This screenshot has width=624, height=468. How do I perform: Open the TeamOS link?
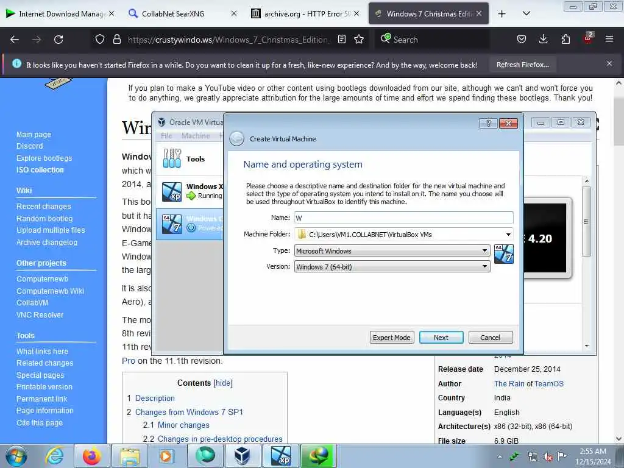pos(549,384)
